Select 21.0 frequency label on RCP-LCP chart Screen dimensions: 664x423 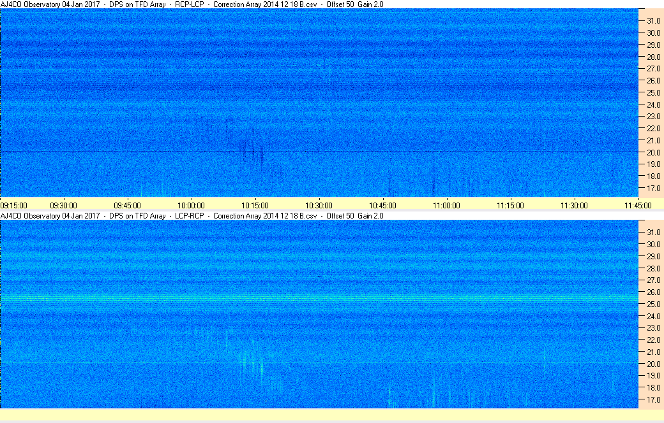tap(653, 140)
